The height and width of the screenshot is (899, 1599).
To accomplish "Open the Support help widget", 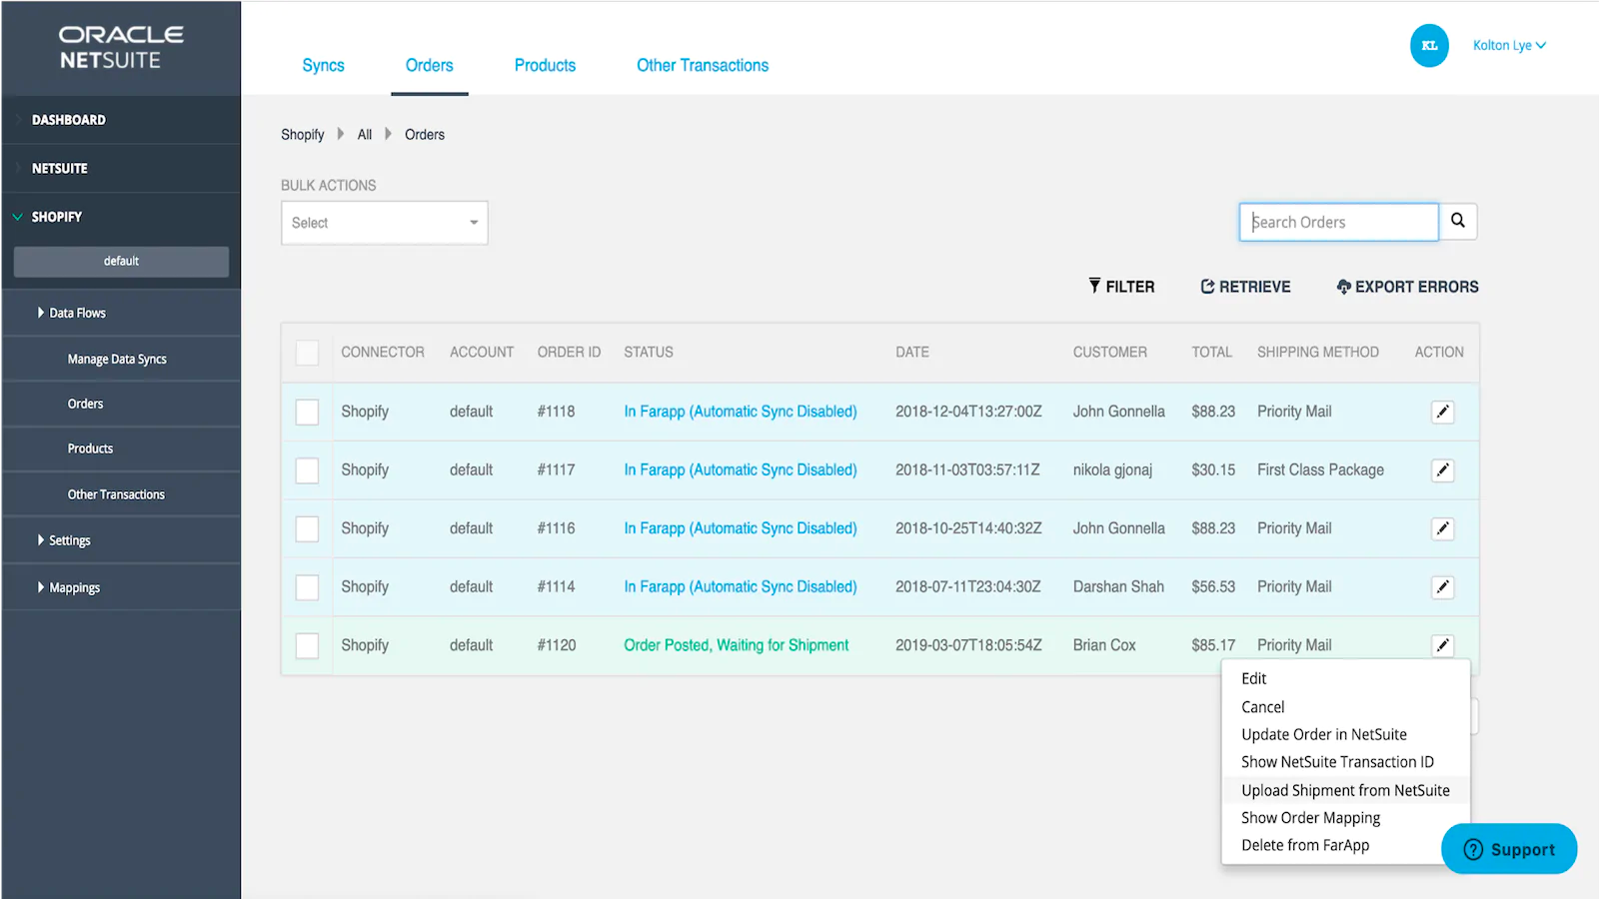I will (x=1509, y=849).
